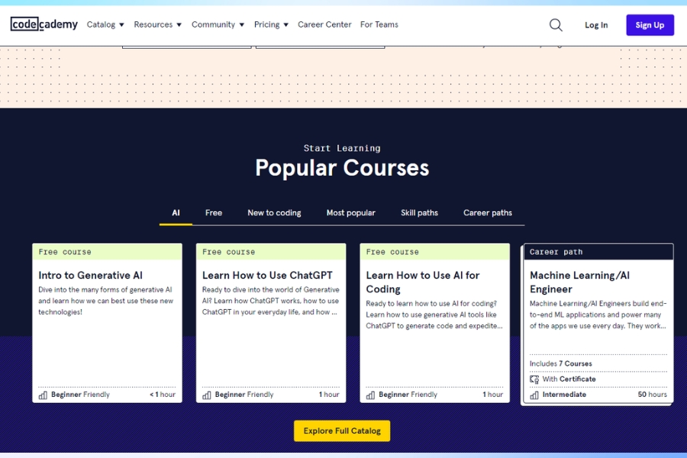Expand the Pricing dropdown arrow
The width and height of the screenshot is (687, 458).
[x=285, y=25]
